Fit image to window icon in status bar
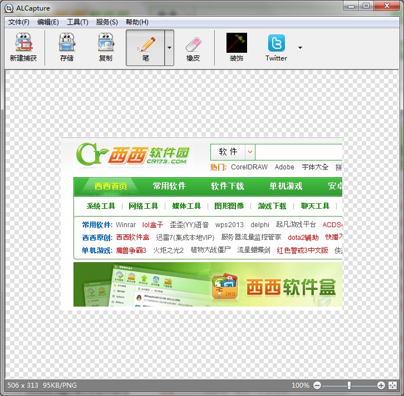This screenshot has height=396, width=404. pyautogui.click(x=393, y=385)
